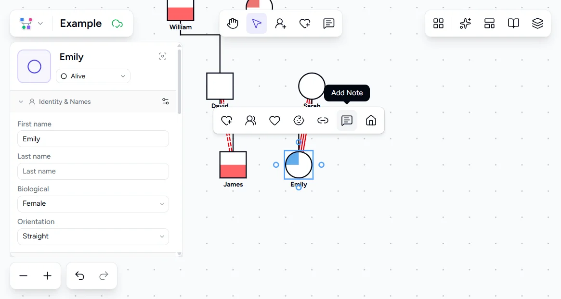
Task: Open the Alive status dropdown
Action: click(93, 76)
